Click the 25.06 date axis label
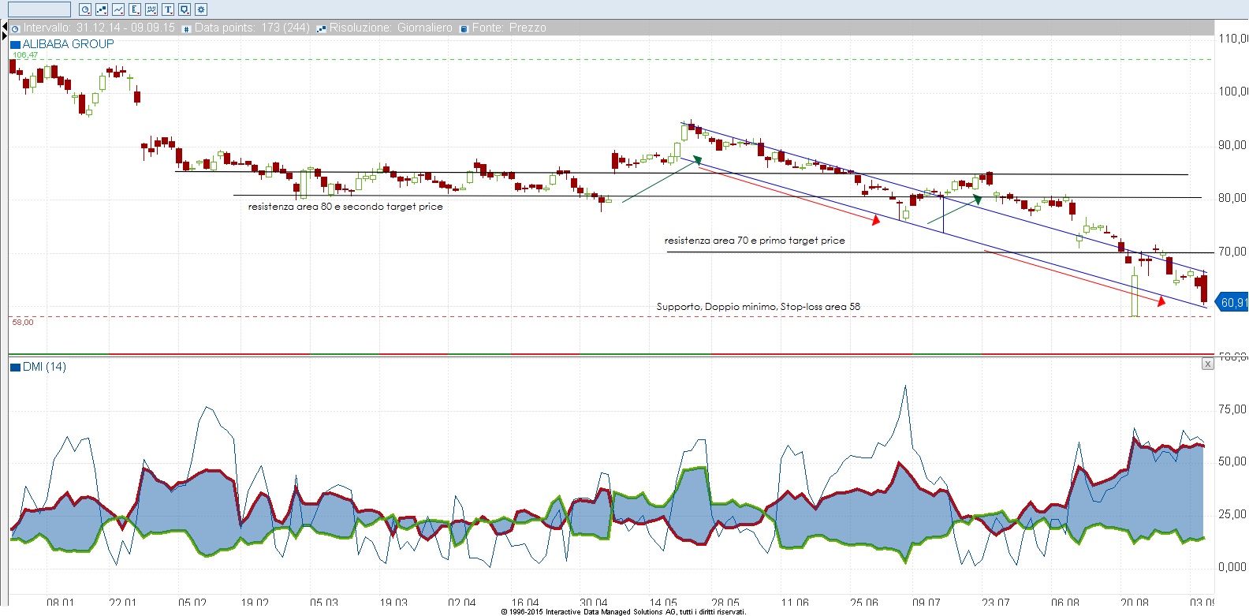Screen dimensions: 1249x616 click(863, 603)
